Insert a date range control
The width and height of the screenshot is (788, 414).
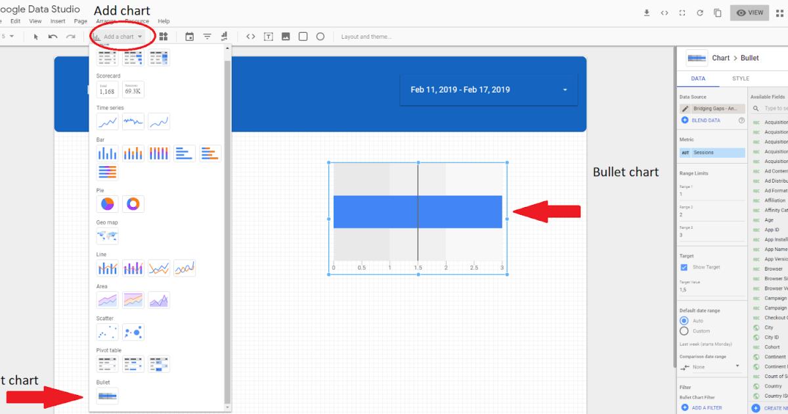pyautogui.click(x=189, y=37)
